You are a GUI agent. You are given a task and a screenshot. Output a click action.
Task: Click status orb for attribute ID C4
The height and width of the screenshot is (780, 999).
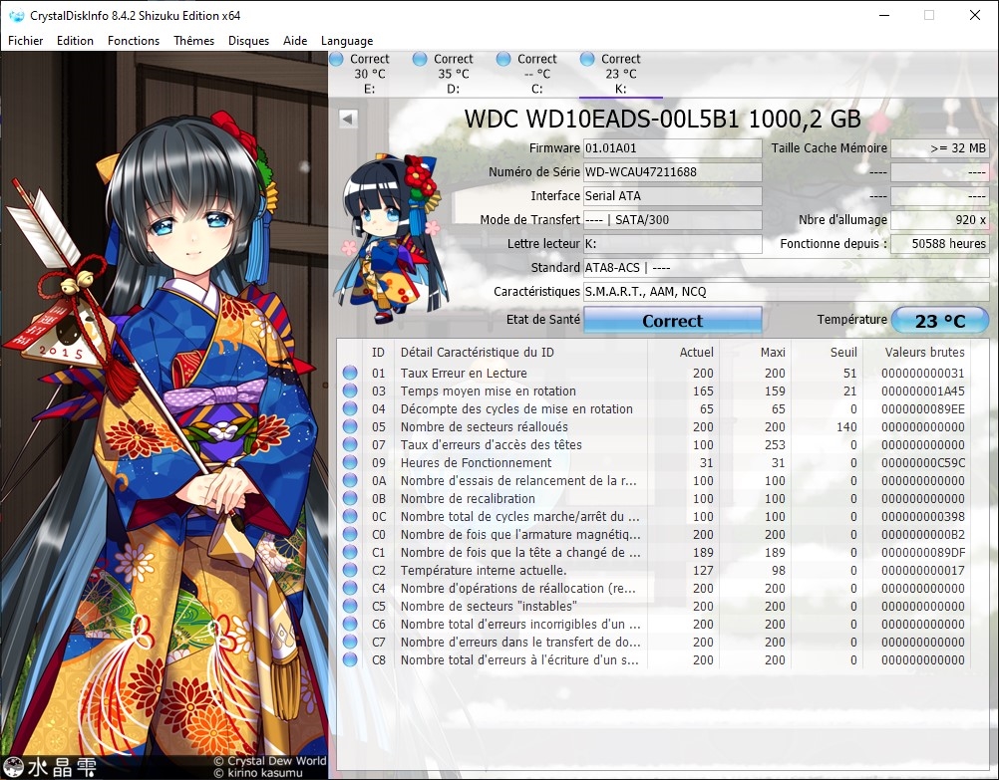350,589
